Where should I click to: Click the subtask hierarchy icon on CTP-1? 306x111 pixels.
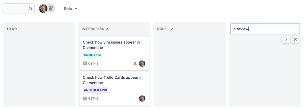[x=135, y=64]
